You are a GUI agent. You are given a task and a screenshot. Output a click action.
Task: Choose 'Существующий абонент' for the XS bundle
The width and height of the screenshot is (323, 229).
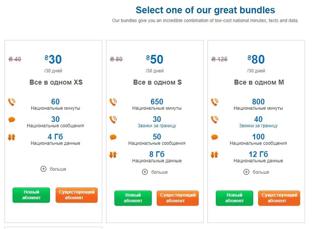click(77, 195)
